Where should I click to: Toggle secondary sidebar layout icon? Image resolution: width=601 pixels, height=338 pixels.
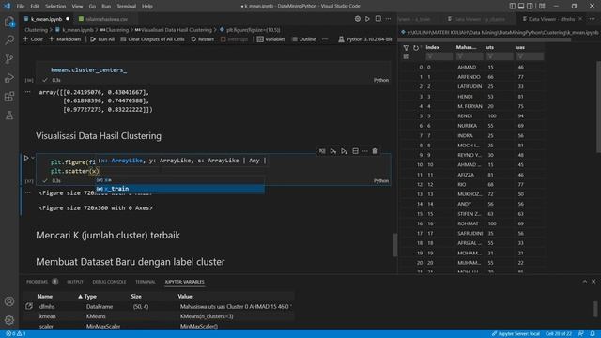point(530,6)
